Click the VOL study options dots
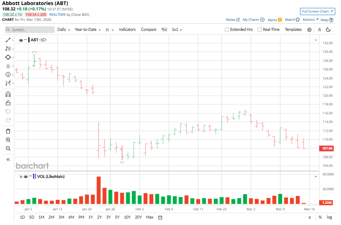The width and height of the screenshot is (341, 225). (31, 176)
